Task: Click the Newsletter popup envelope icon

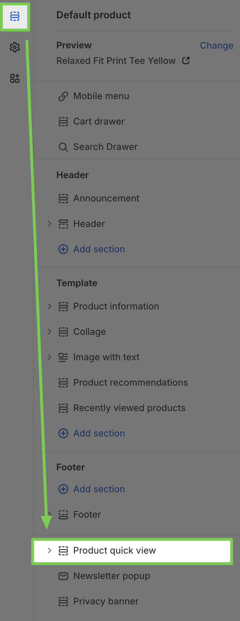Action: tap(63, 576)
